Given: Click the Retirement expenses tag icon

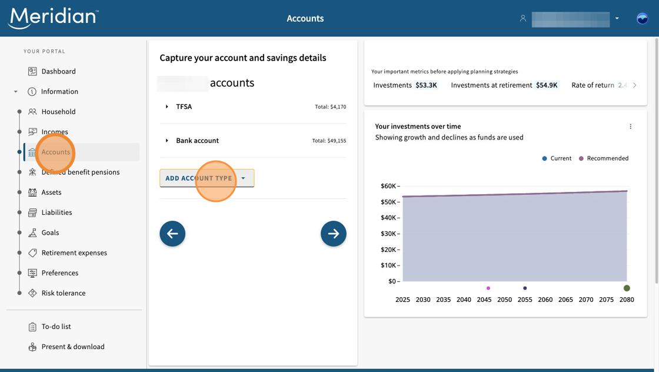Looking at the screenshot, I should click(x=32, y=253).
